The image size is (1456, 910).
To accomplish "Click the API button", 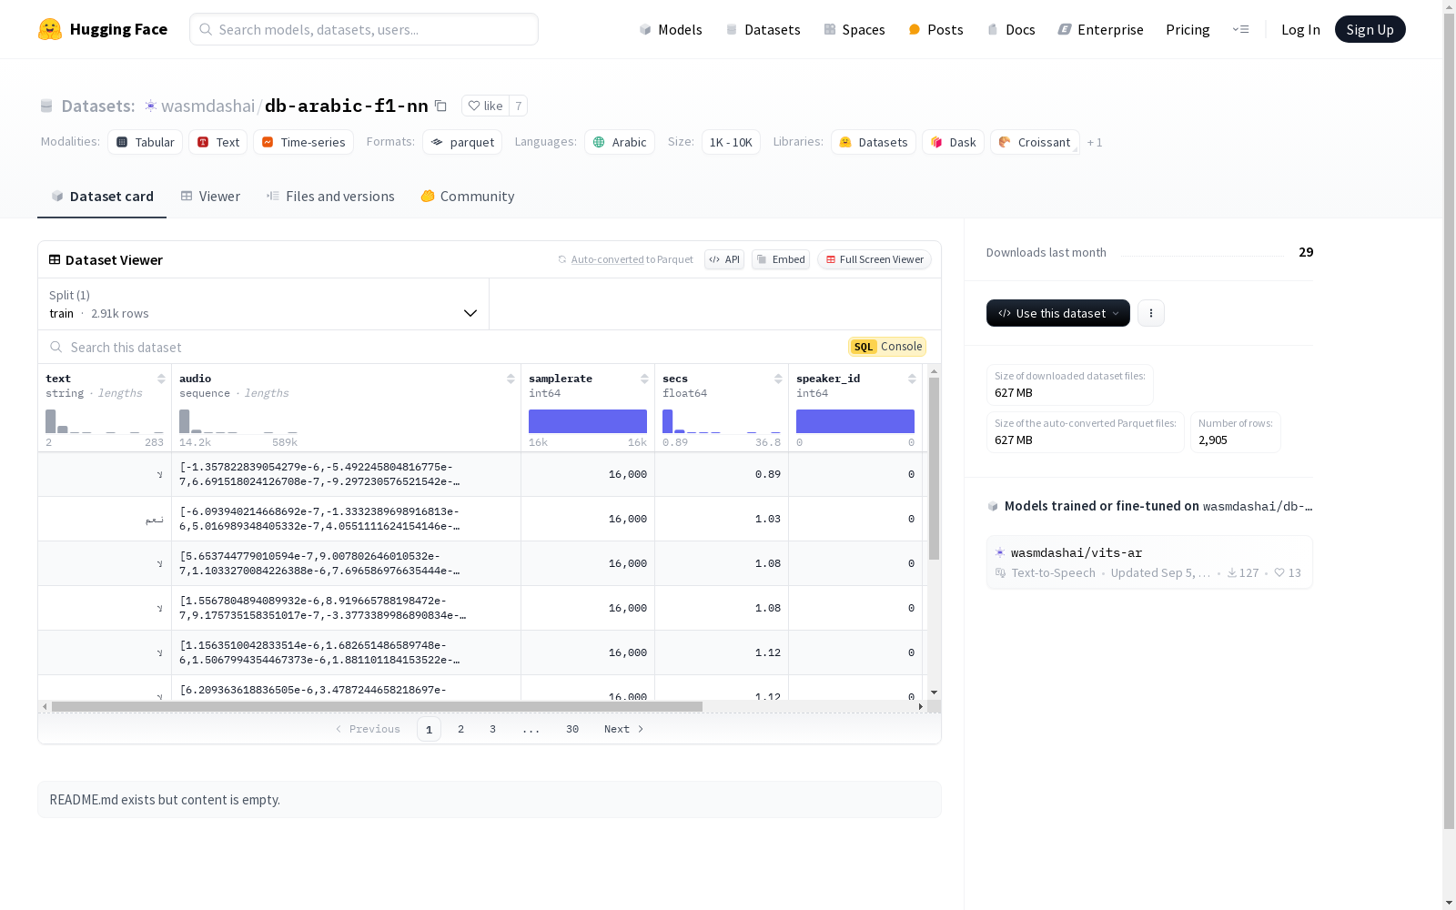I will pos(724,259).
